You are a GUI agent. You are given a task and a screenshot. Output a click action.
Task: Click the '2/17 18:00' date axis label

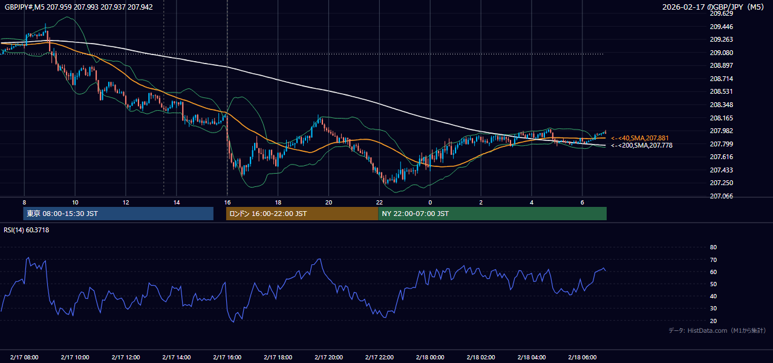[278, 357]
